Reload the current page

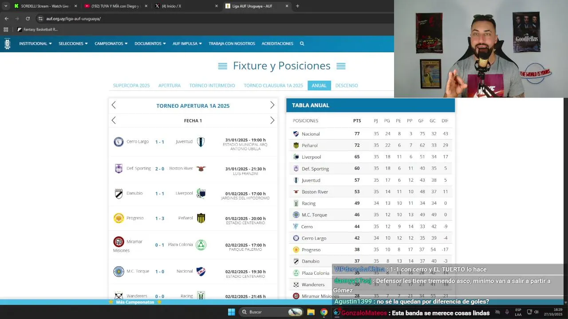(x=28, y=19)
